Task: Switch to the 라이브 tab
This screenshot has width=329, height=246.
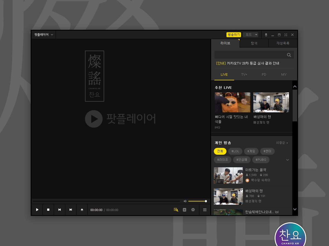Action: [x=225, y=43]
